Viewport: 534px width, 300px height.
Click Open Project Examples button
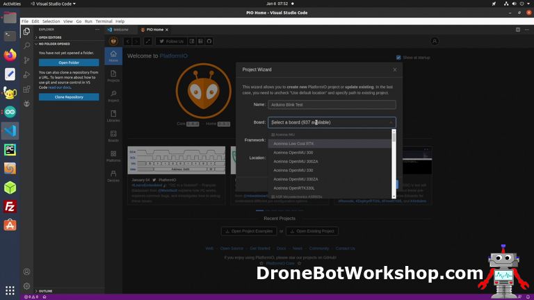[249, 231]
